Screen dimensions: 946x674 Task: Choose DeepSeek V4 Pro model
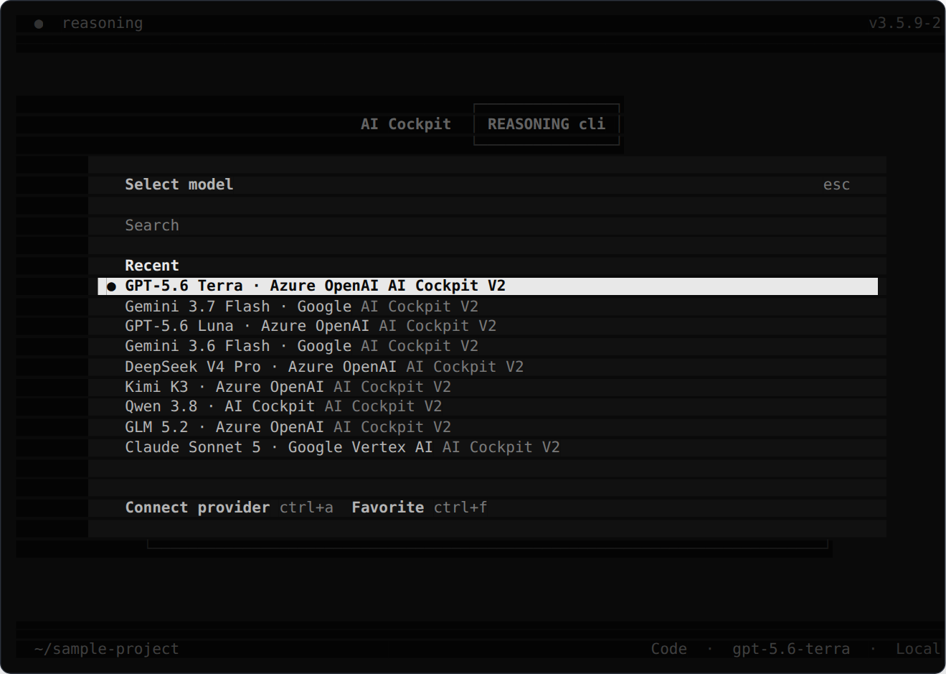click(x=488, y=367)
